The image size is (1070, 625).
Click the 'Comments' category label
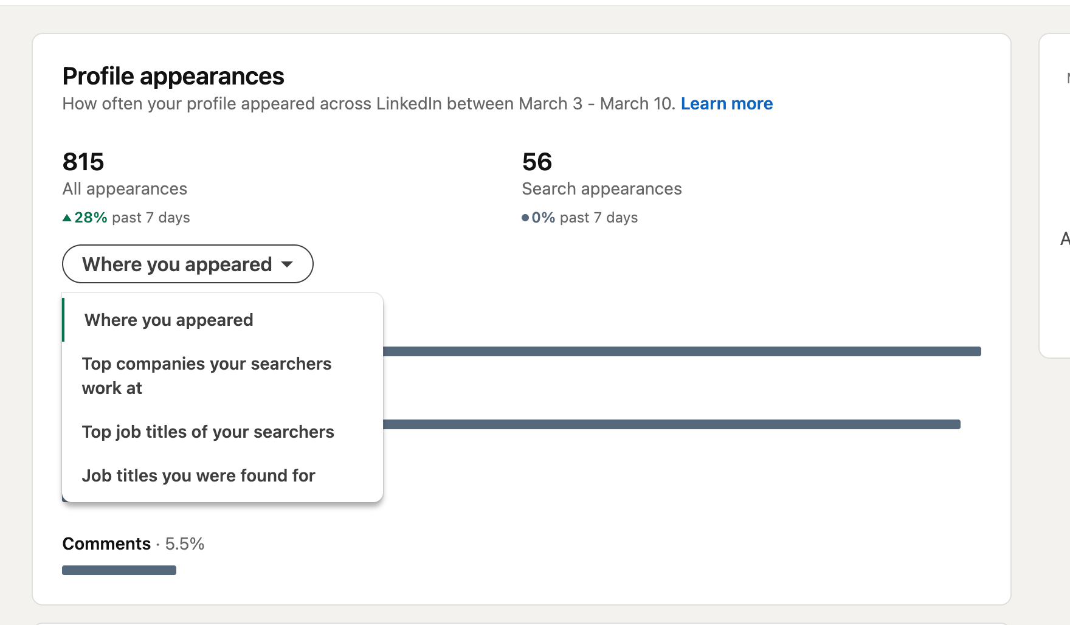coord(106,544)
